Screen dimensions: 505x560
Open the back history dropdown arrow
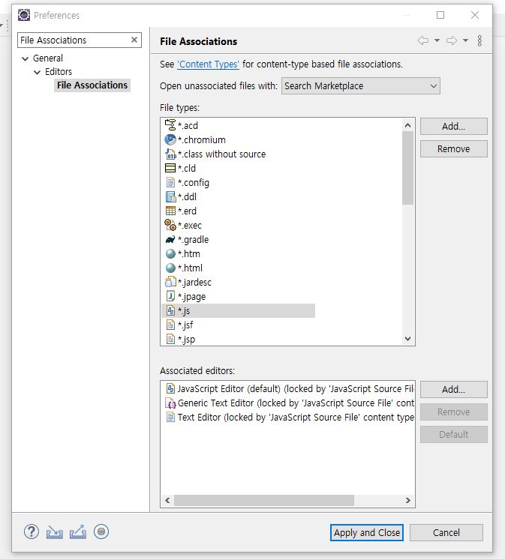[x=437, y=40]
